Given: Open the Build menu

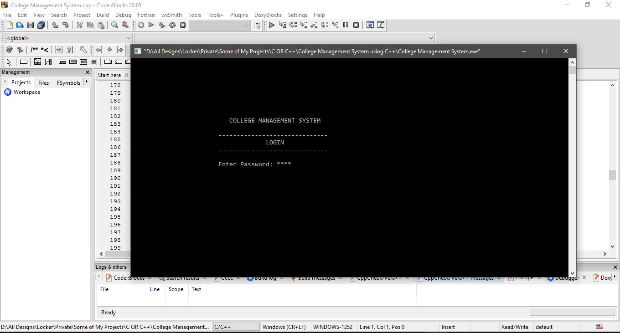Looking at the screenshot, I should (x=103, y=15).
